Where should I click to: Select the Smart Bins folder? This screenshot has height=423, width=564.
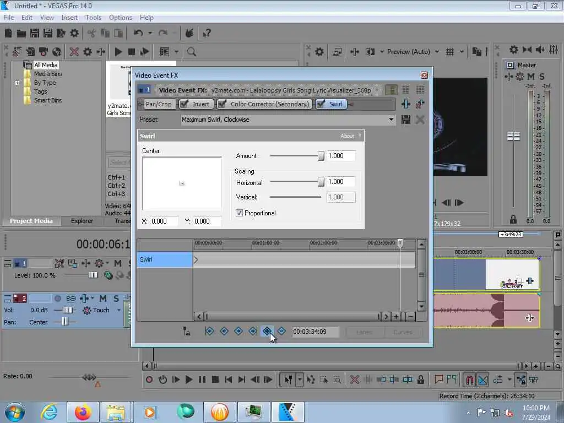click(x=48, y=100)
